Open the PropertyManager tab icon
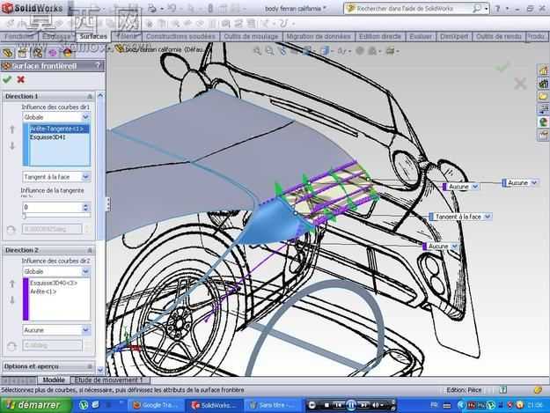The height and width of the screenshot is (413, 550). (x=23, y=53)
